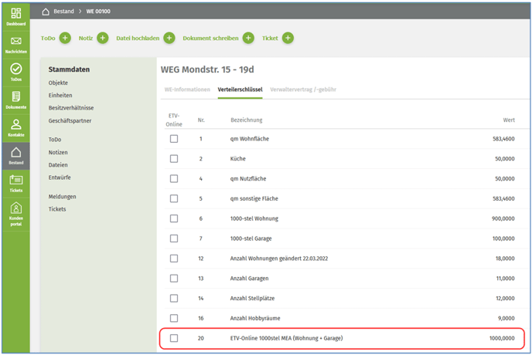Check box for Anzahl Wohnungen geändert row
The image size is (532, 355).
pyautogui.click(x=174, y=259)
